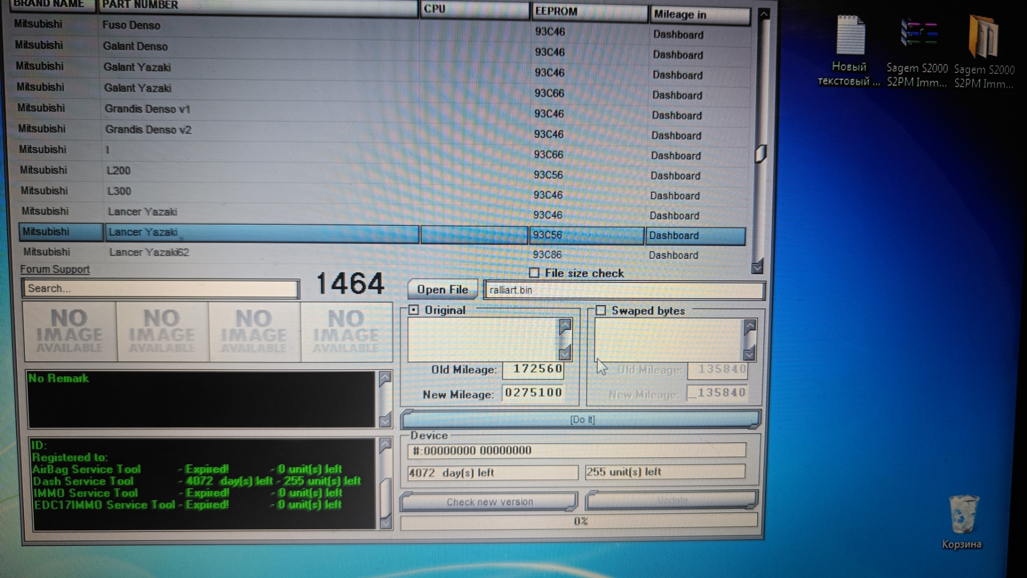Image resolution: width=1027 pixels, height=578 pixels.
Task: Click the 0% progress bar
Action: [x=579, y=521]
